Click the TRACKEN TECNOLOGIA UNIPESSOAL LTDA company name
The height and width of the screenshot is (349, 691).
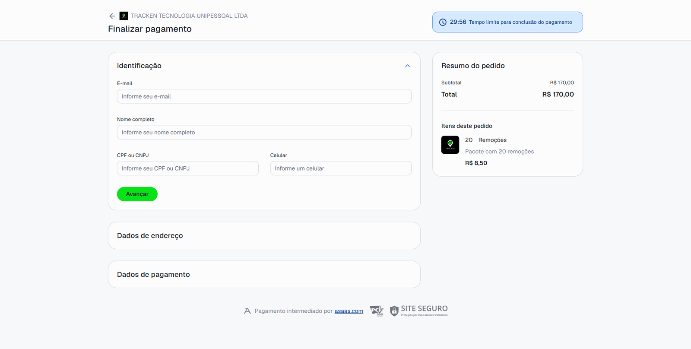pos(189,16)
